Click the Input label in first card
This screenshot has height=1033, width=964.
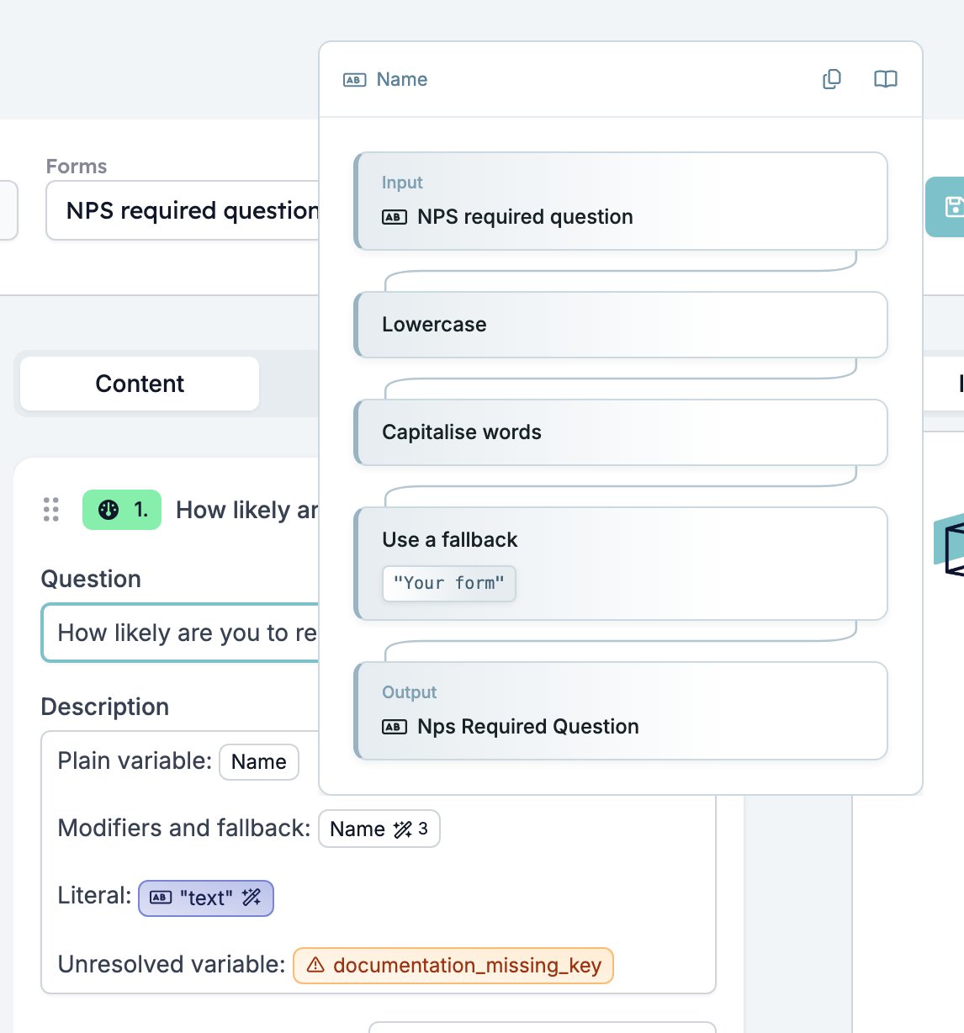pyautogui.click(x=402, y=183)
